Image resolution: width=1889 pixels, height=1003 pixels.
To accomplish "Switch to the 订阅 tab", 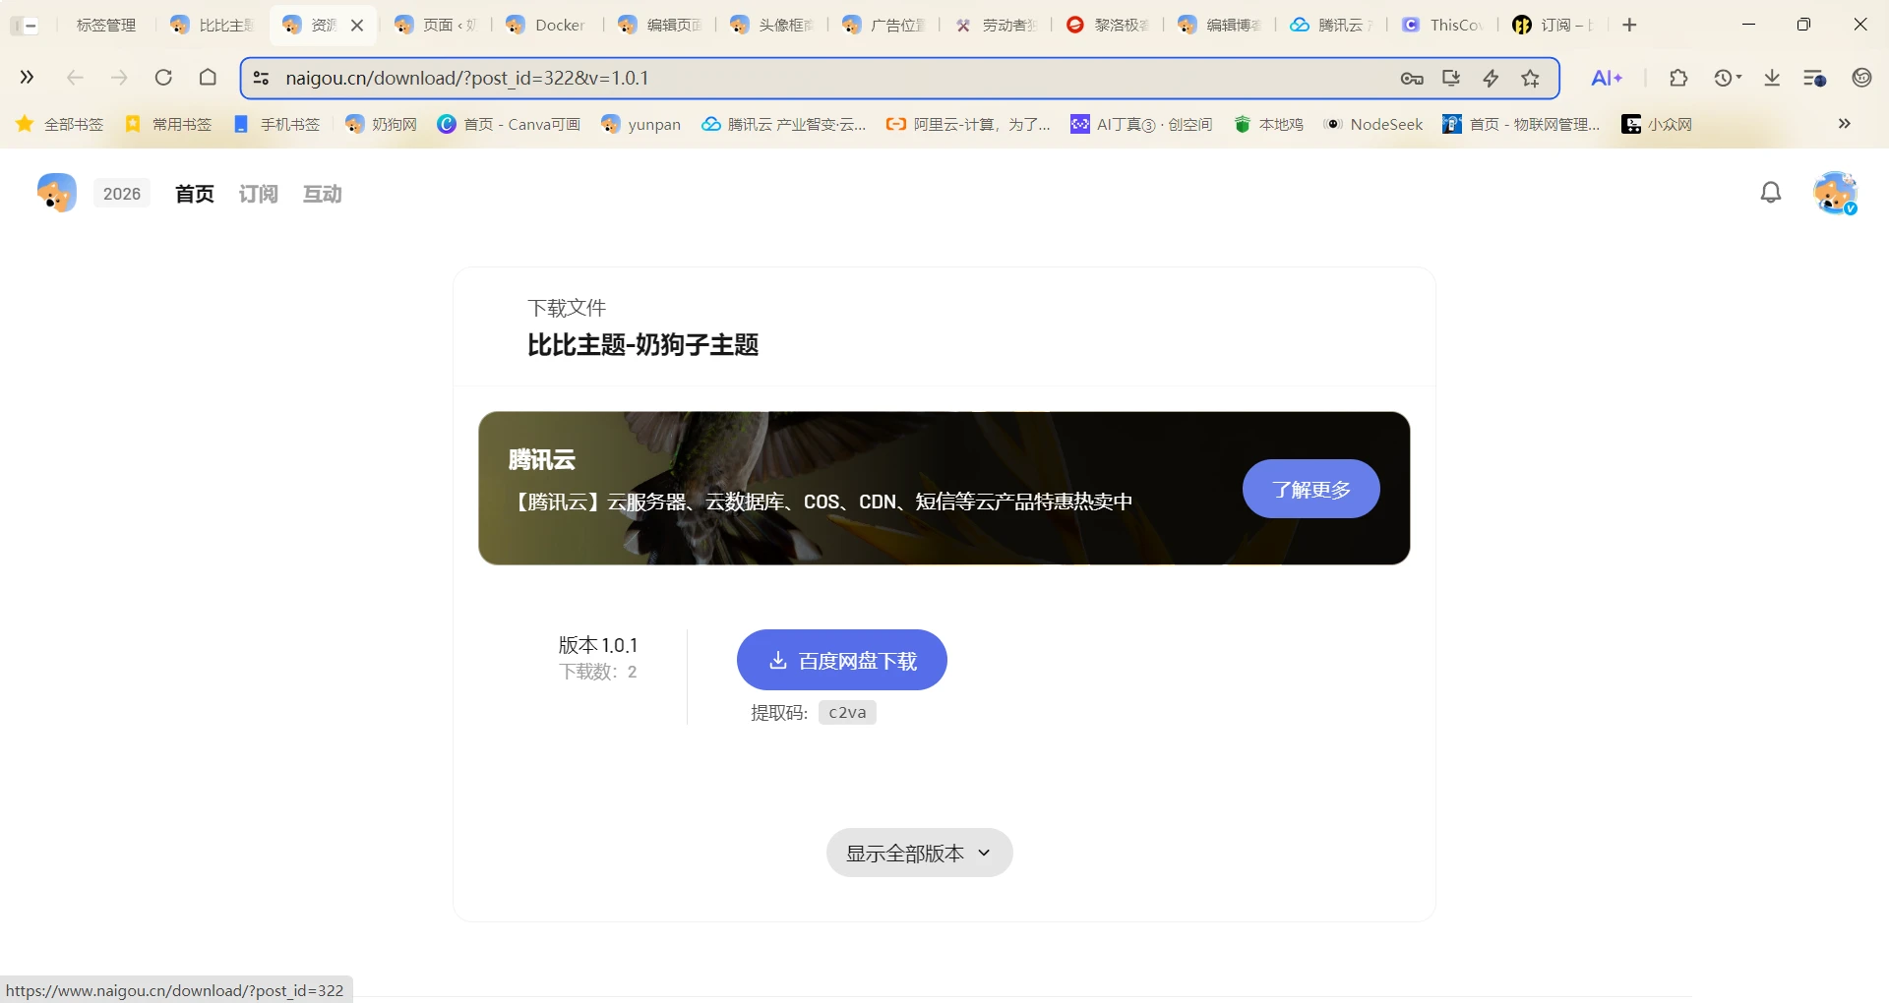I will [x=1555, y=26].
